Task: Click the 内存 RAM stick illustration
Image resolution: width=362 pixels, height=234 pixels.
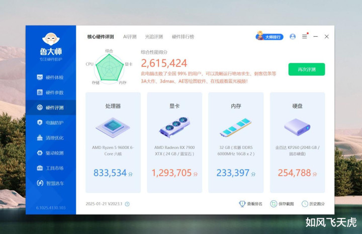Action: point(236,128)
